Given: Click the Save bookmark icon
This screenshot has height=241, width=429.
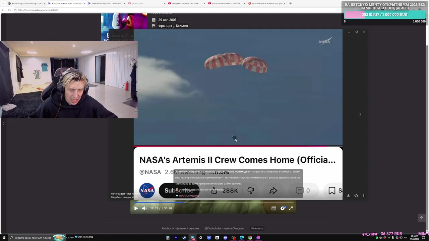Looking at the screenshot, I should tap(332, 190).
